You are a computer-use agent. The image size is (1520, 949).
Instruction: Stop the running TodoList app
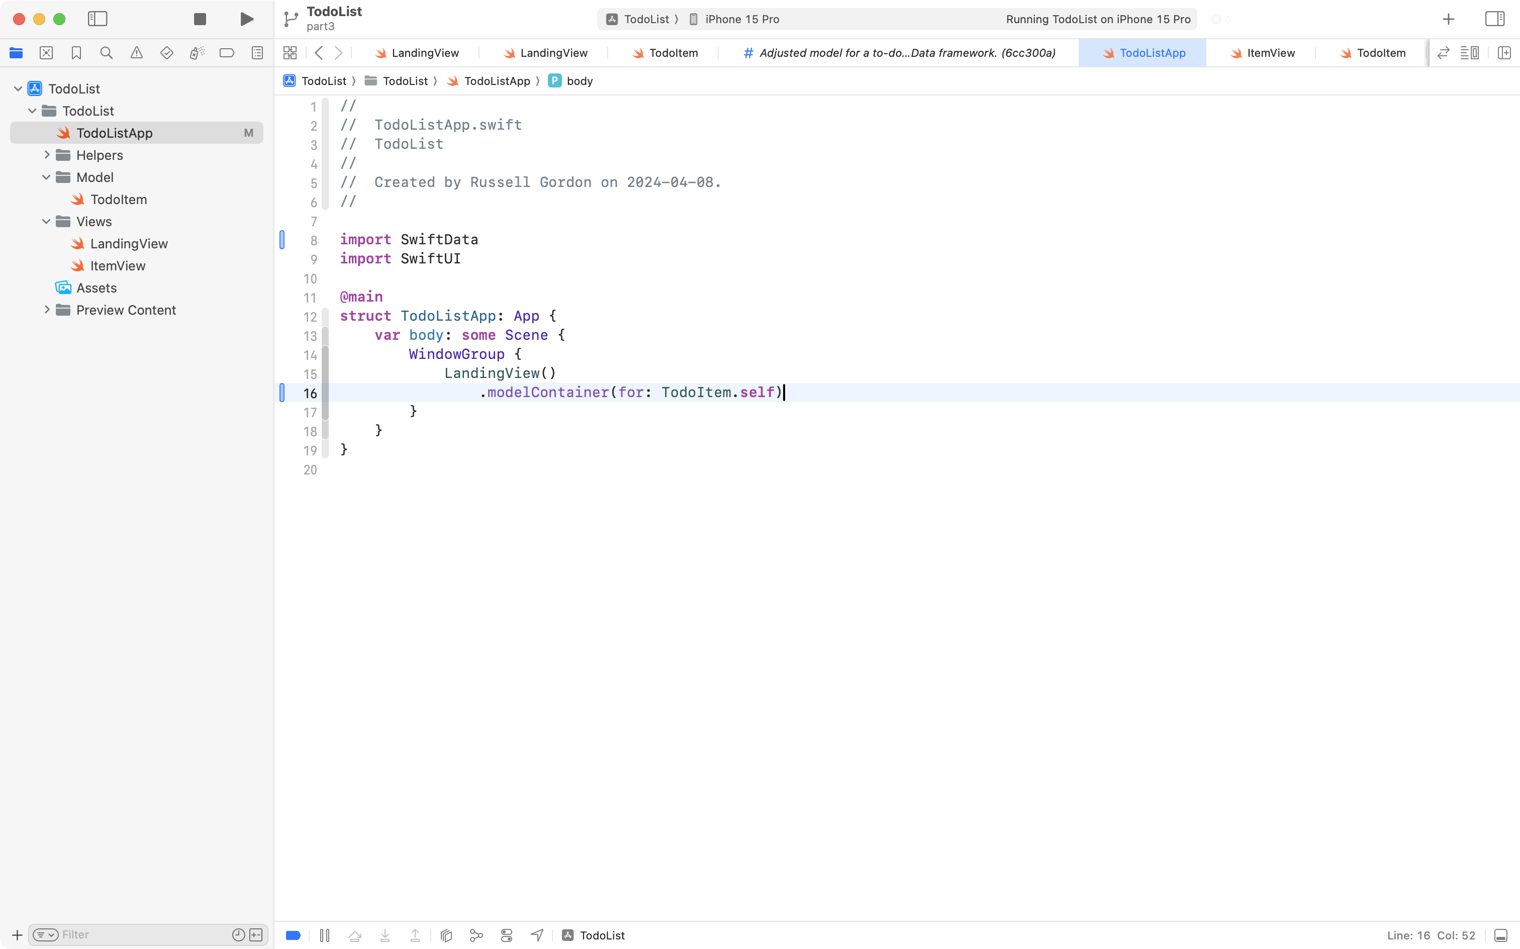(x=200, y=19)
